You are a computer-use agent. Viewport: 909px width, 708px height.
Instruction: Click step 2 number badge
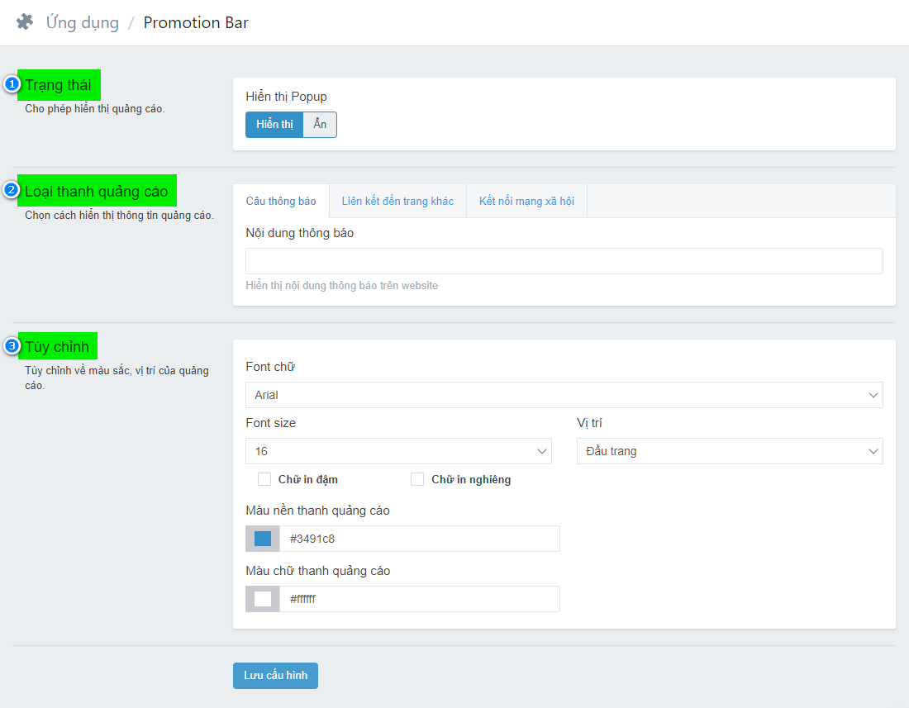tap(12, 190)
